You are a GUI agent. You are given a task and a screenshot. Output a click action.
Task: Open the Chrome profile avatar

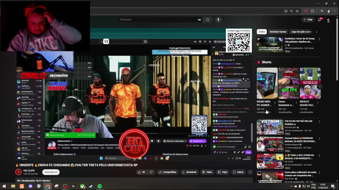pos(328,11)
